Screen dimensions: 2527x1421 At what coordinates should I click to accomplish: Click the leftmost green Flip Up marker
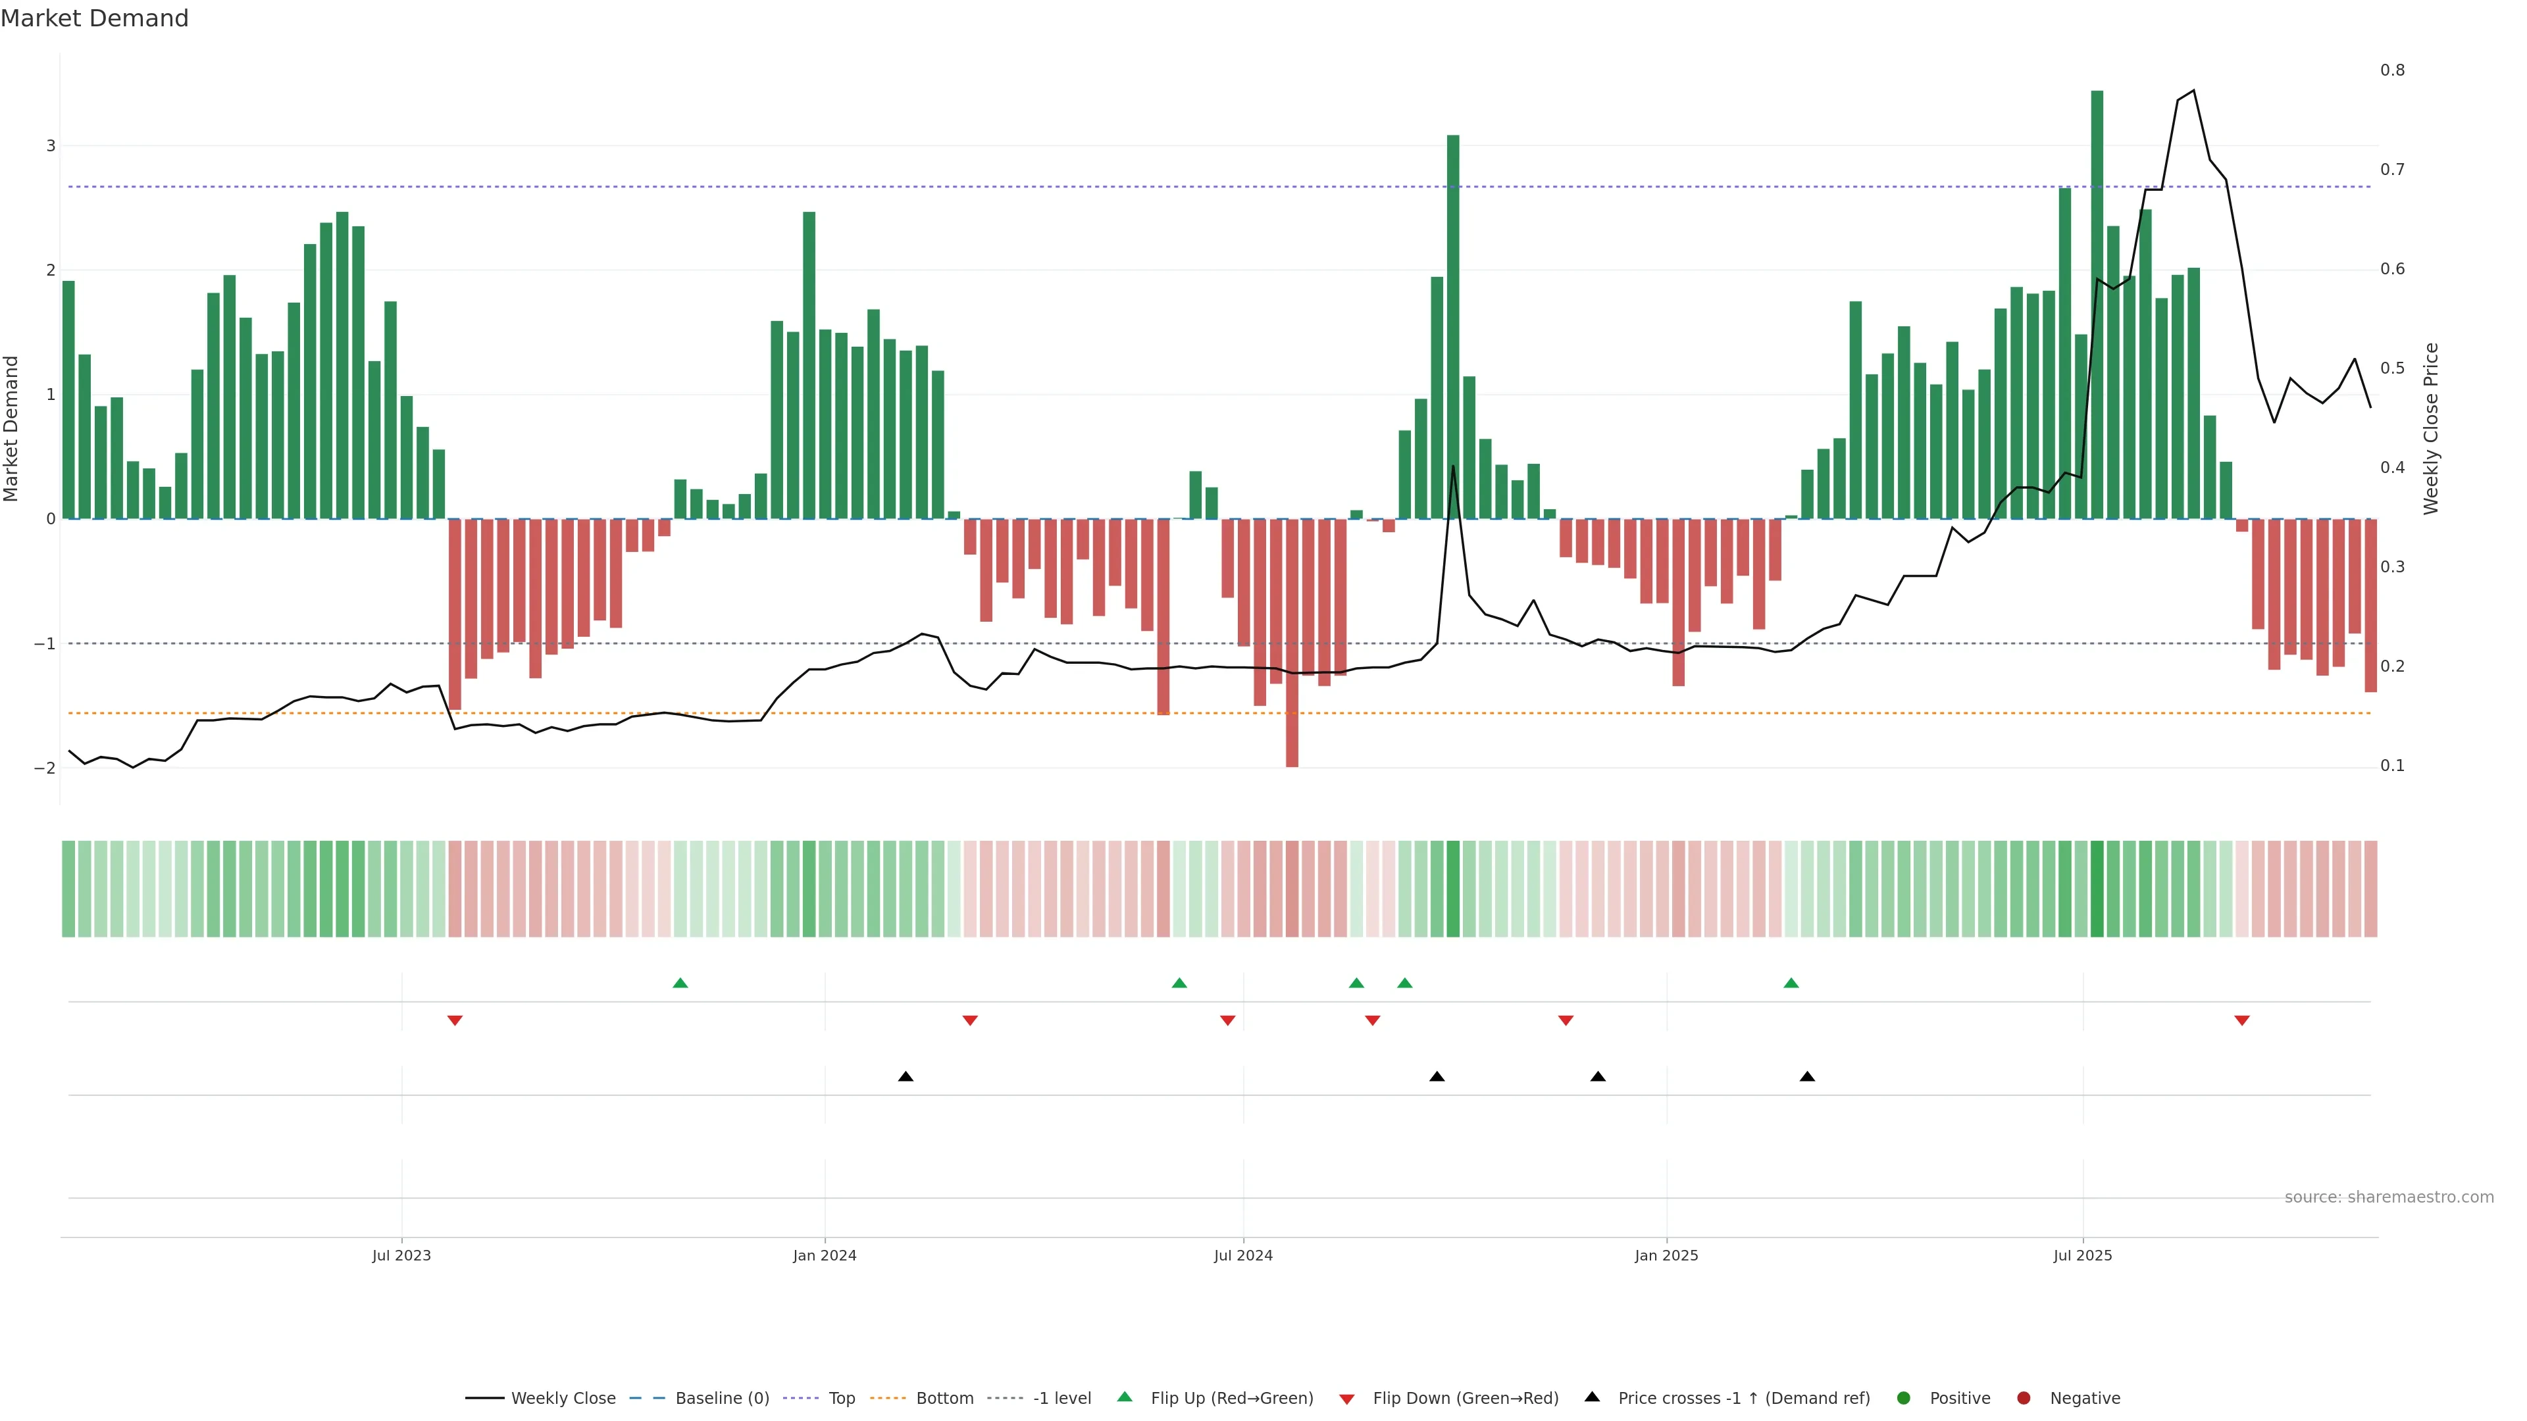[680, 983]
